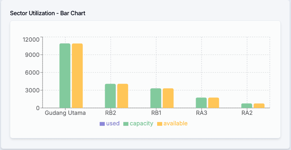Toggle the 'used' legend label
Viewport: 291px width, 150px height.
113,124
